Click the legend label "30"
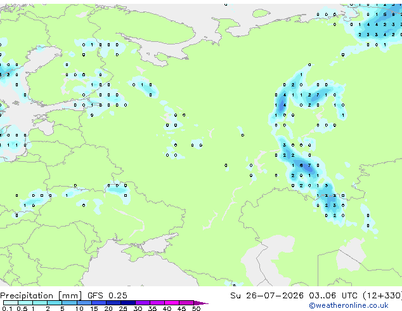 [x=138, y=308]
